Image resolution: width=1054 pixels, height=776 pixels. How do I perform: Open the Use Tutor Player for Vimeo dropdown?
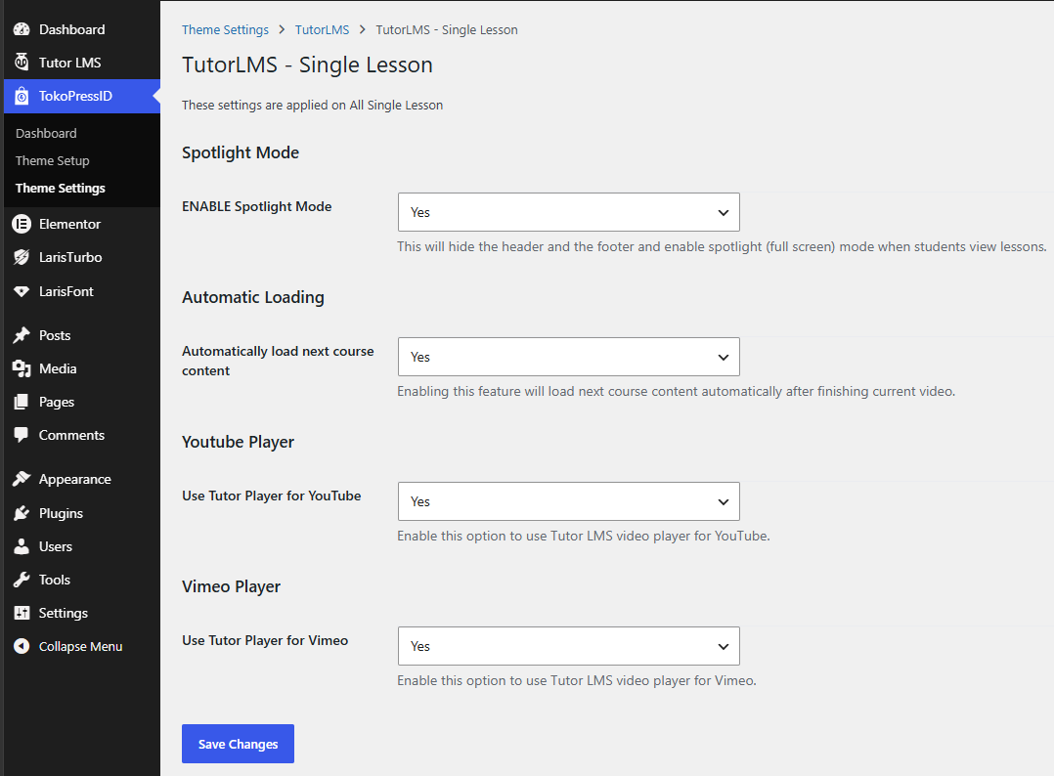569,646
